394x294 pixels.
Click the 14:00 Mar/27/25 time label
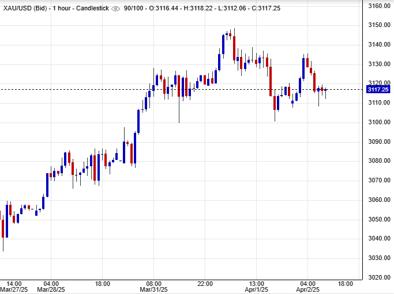13,287
